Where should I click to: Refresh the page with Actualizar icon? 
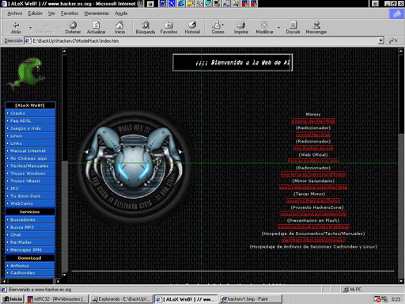(x=96, y=25)
